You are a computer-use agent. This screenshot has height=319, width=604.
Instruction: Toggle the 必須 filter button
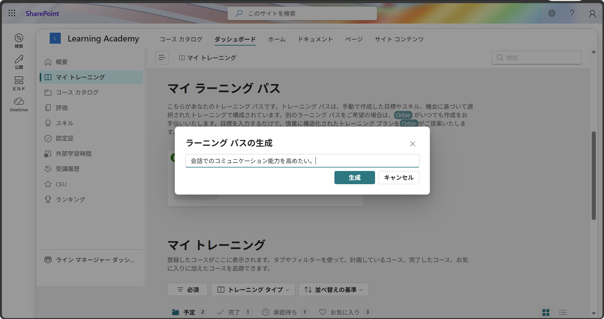coord(187,289)
